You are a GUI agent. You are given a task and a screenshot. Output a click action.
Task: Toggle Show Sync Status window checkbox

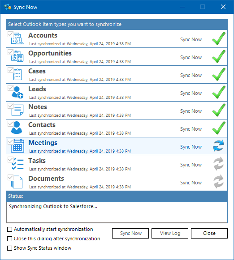[x=9, y=248]
